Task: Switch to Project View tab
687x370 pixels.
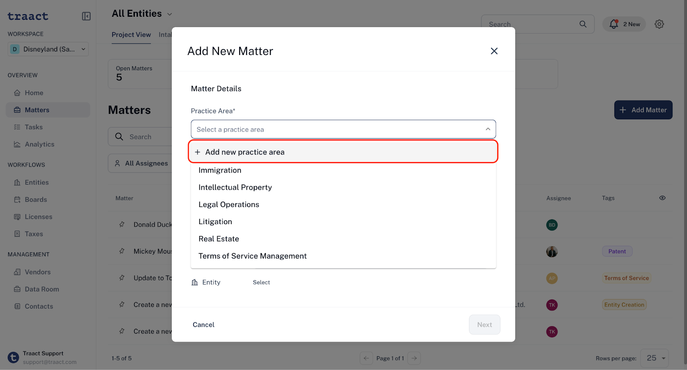Action: 131,35
